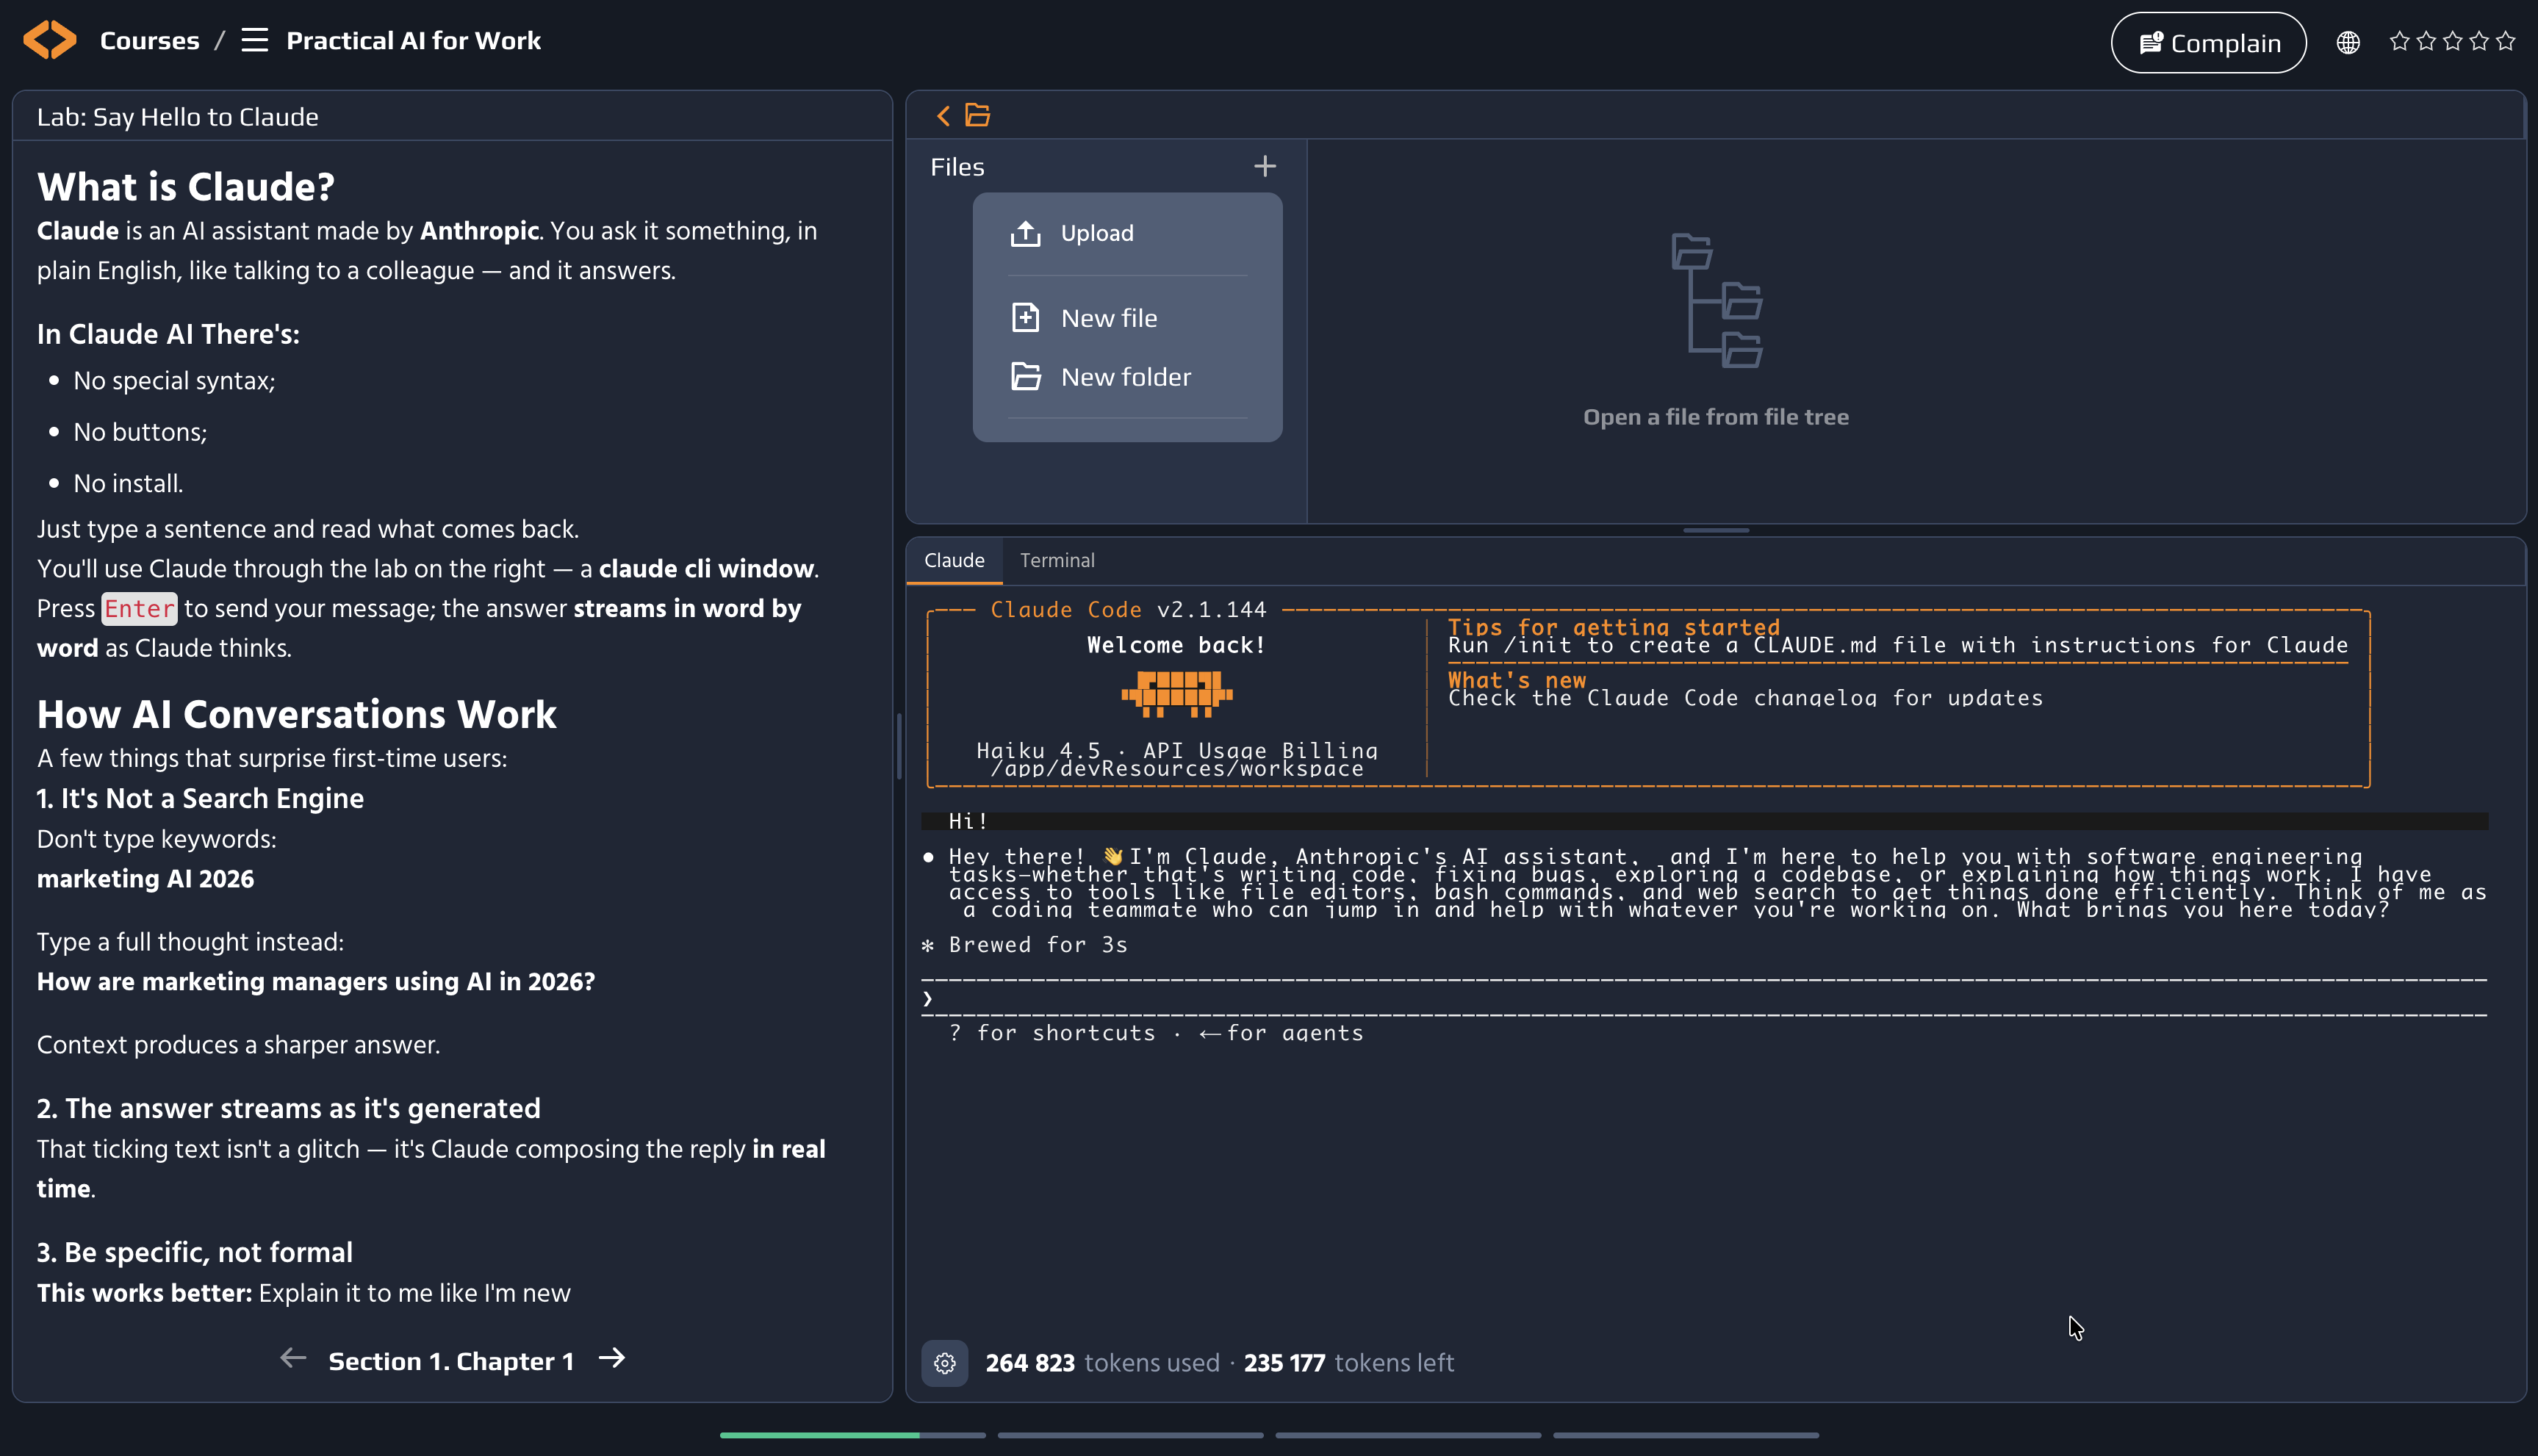Click the Practical AI for Work title
Screen dimensions: 2538x1456
(x=413, y=41)
